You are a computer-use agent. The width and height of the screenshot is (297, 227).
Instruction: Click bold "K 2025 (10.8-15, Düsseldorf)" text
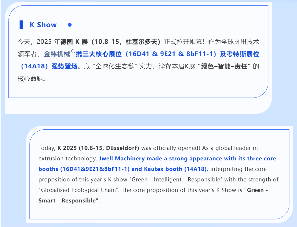(x=98, y=148)
